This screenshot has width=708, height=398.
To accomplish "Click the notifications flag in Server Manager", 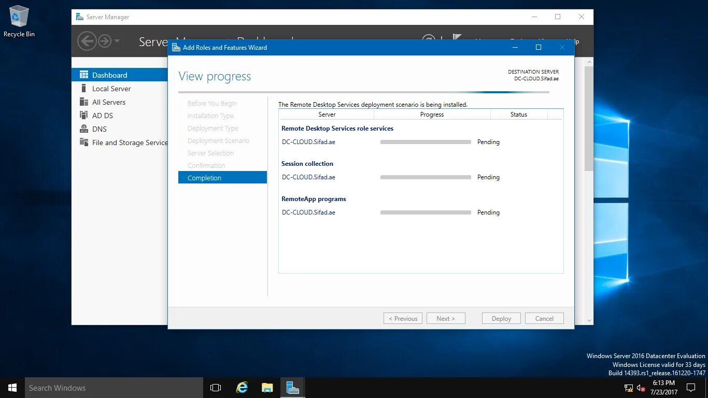I will click(x=457, y=37).
